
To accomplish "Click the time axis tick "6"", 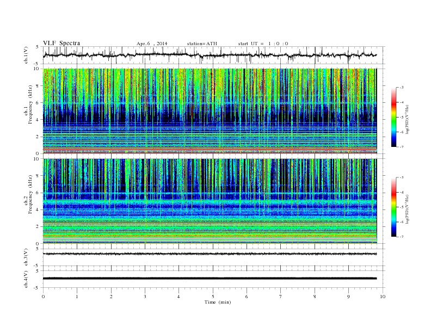I will click(247, 297).
